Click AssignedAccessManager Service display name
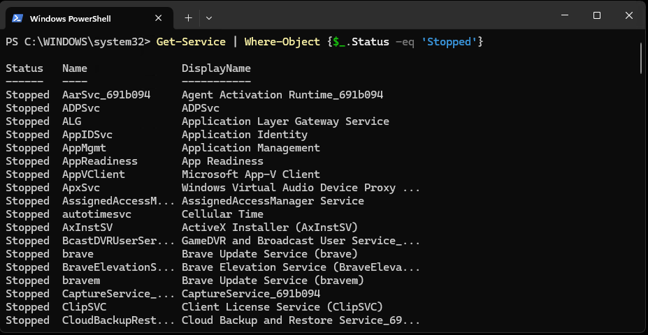The image size is (648, 335). pos(273,201)
